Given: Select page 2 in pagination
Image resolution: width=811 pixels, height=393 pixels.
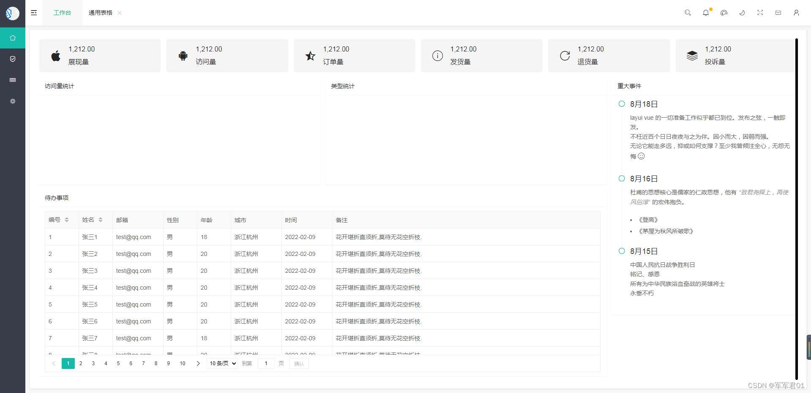Looking at the screenshot, I should [x=81, y=363].
